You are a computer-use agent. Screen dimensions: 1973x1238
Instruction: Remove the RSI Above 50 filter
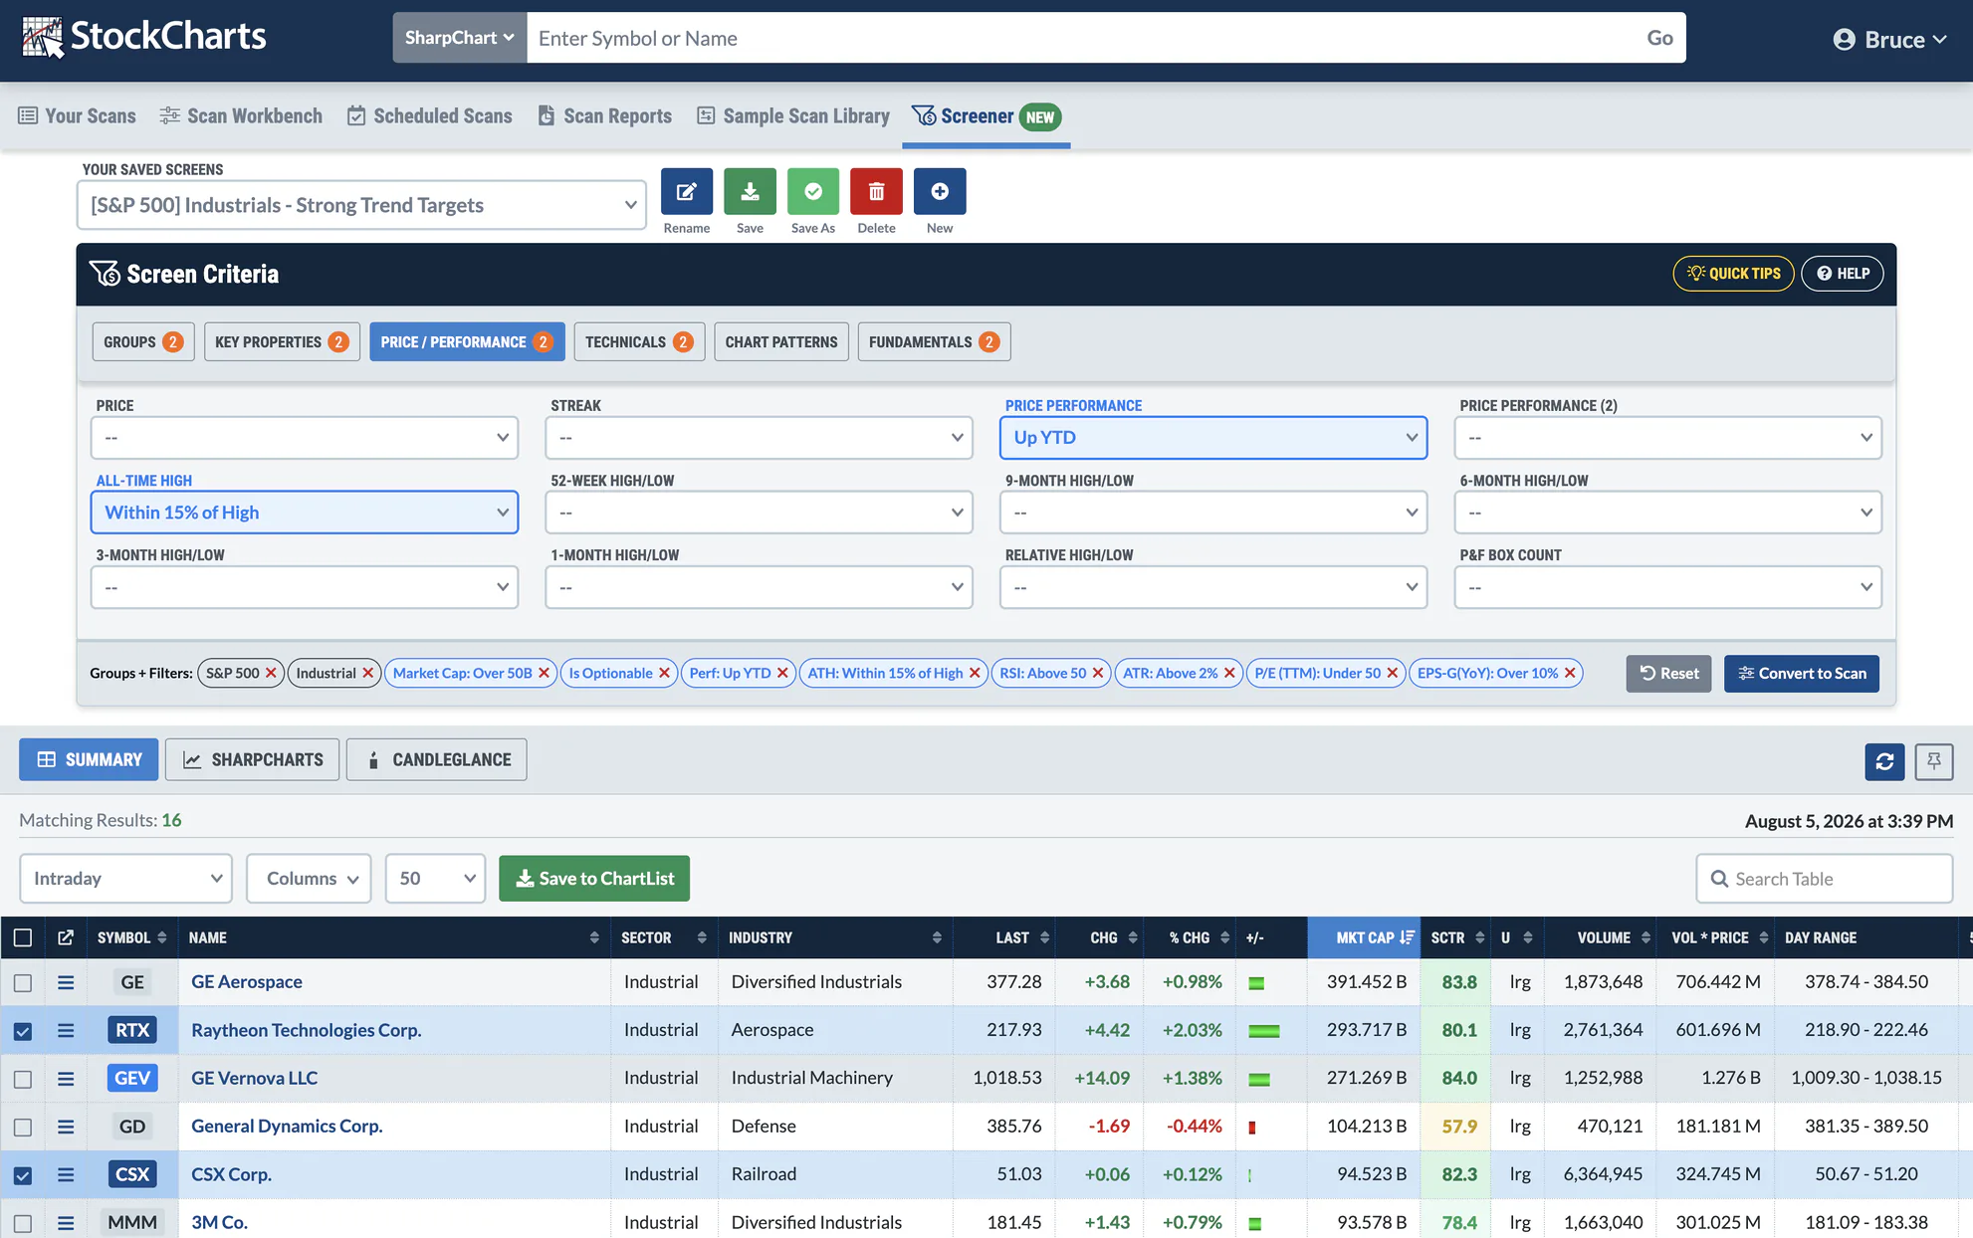1098,674
